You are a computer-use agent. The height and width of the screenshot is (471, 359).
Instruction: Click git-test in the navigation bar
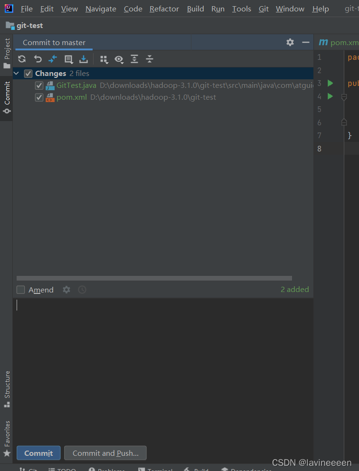click(30, 26)
